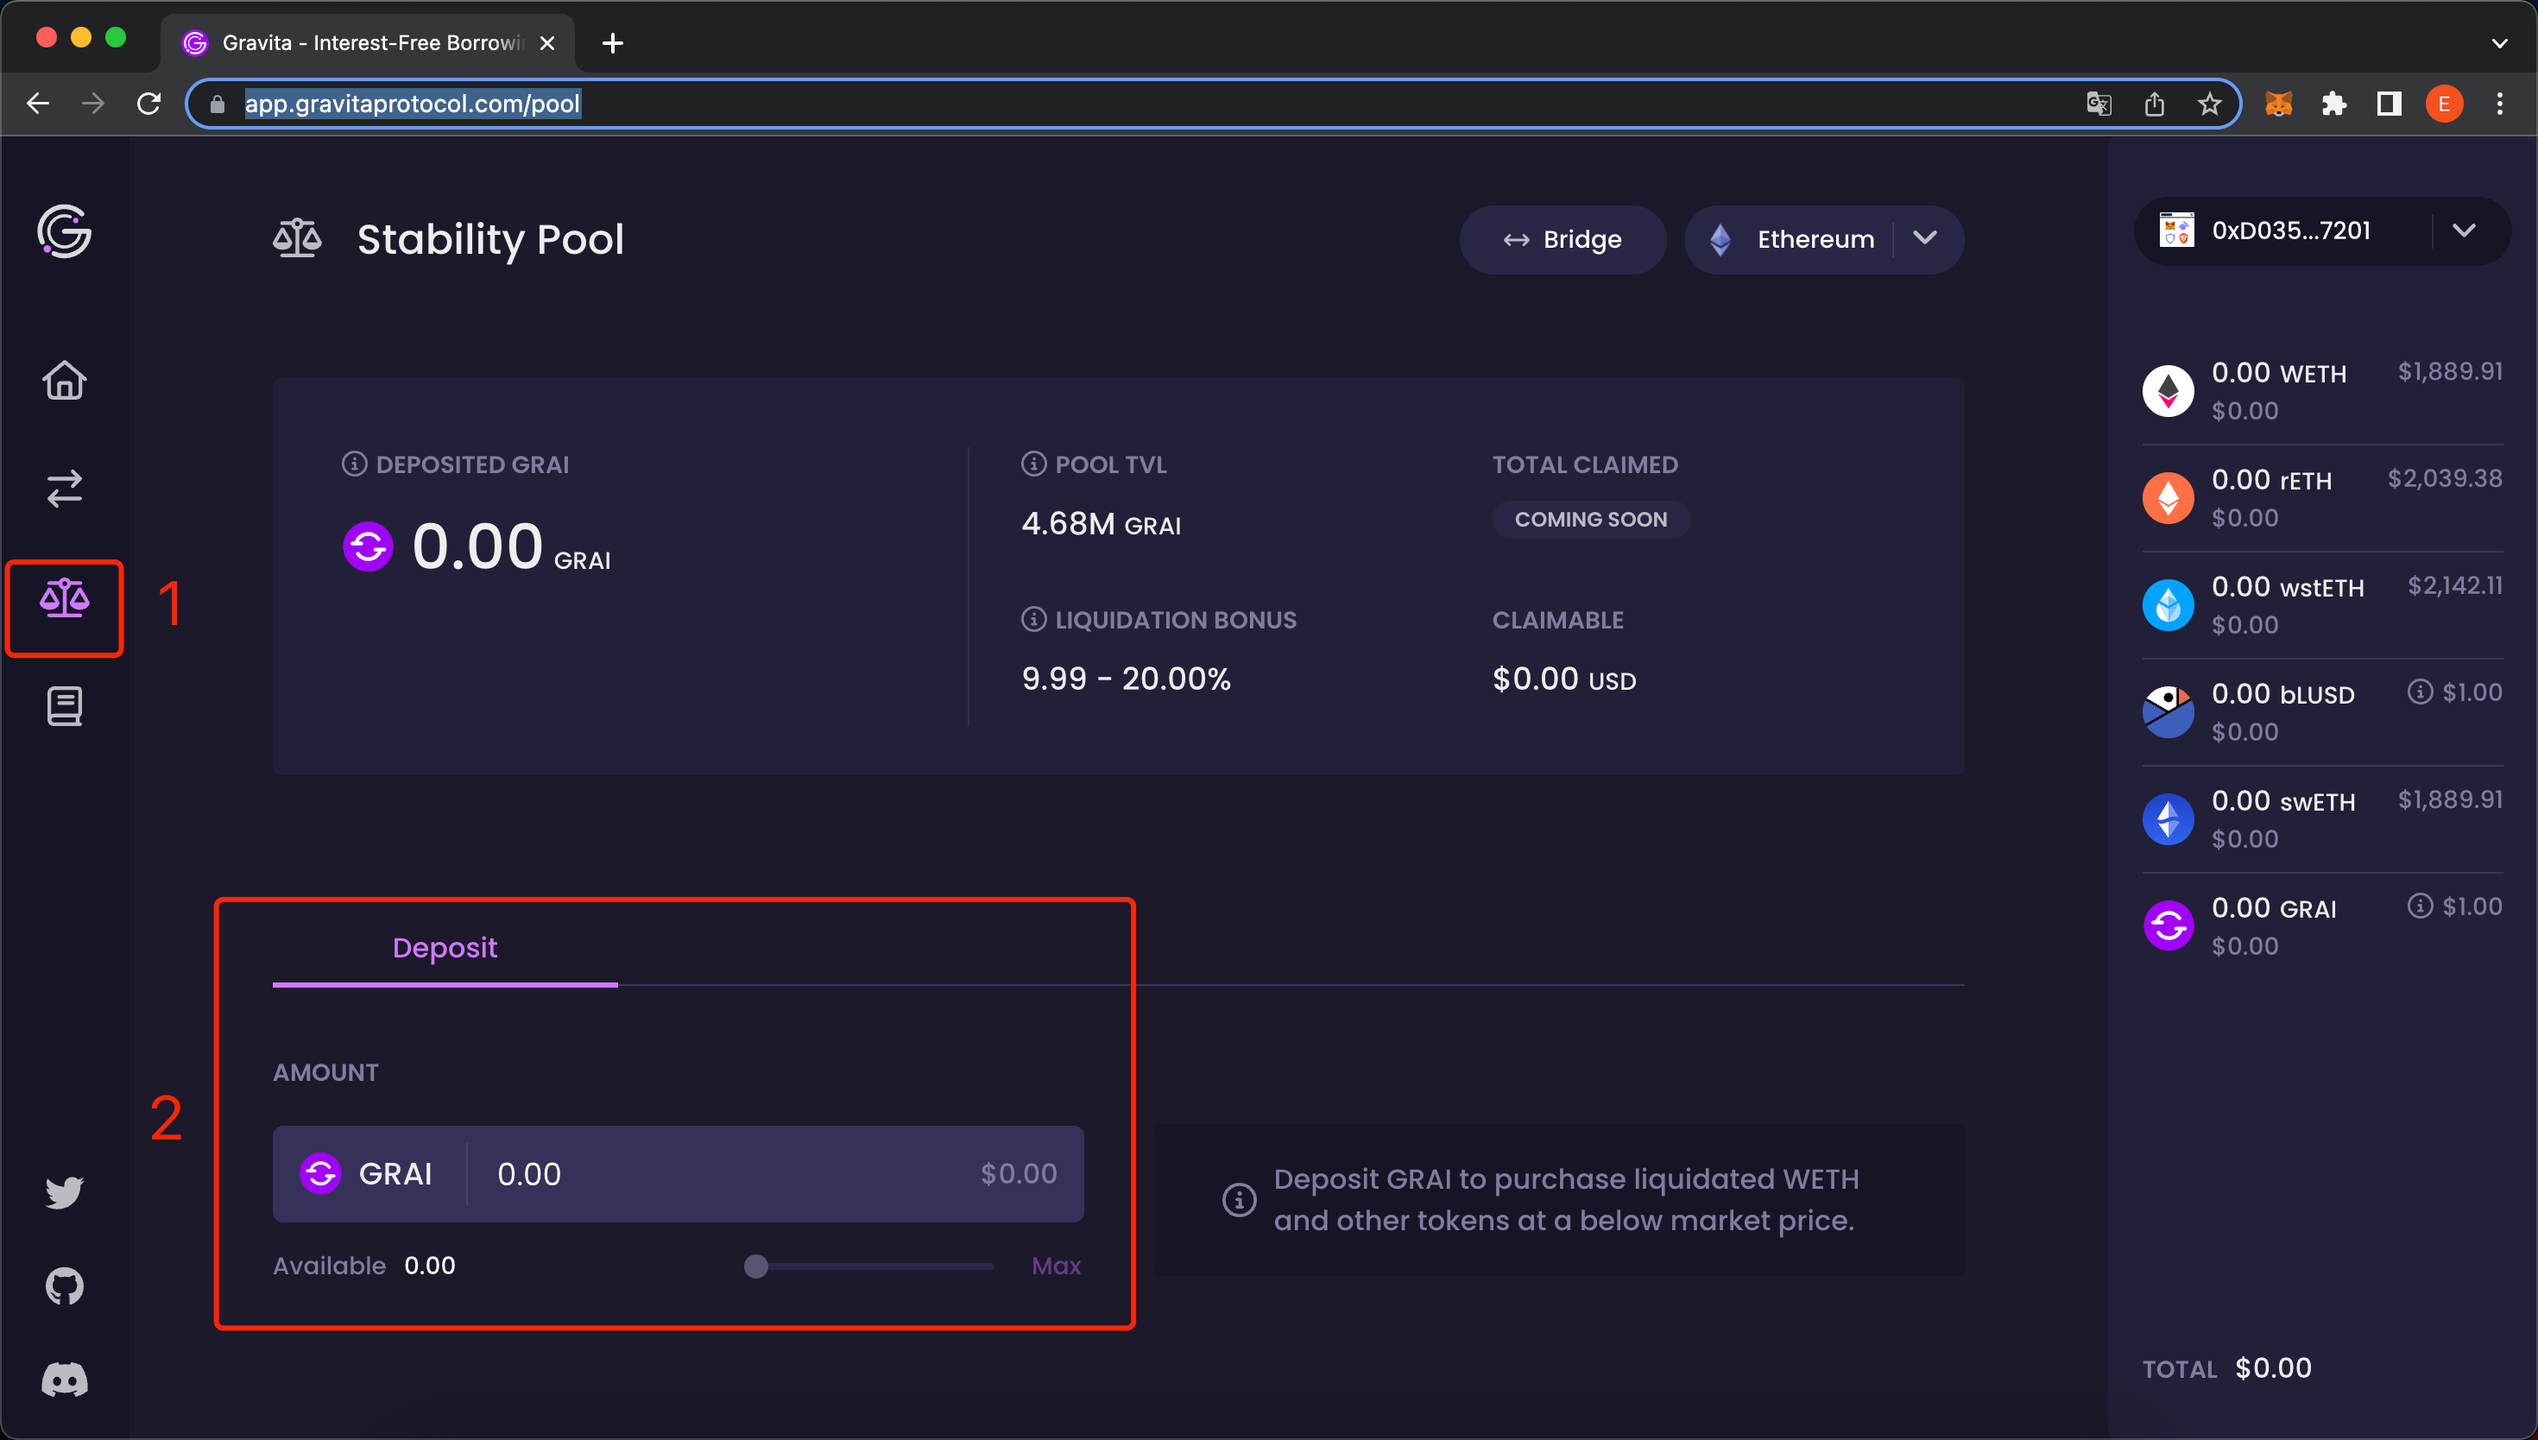Open the Discord icon in sidebar
2538x1440 pixels.
64,1379
